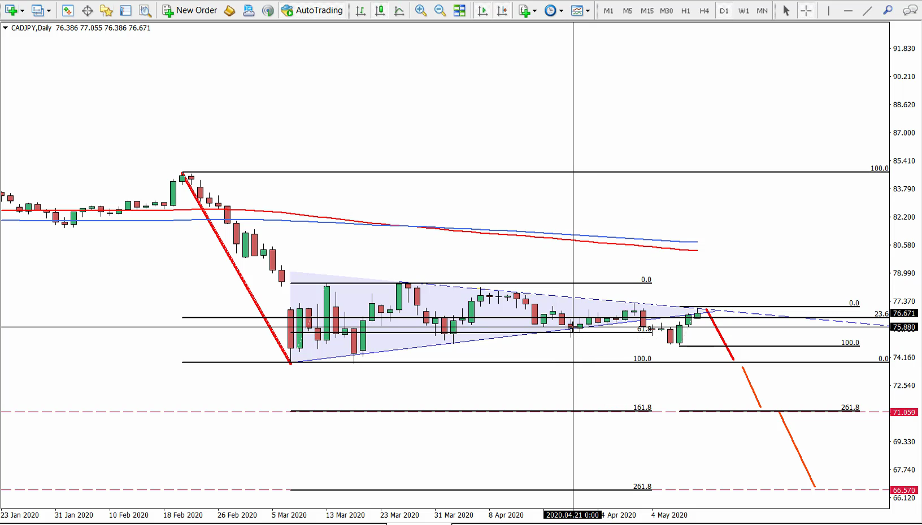The image size is (922, 525).
Task: Click the New Order button
Action: click(190, 10)
